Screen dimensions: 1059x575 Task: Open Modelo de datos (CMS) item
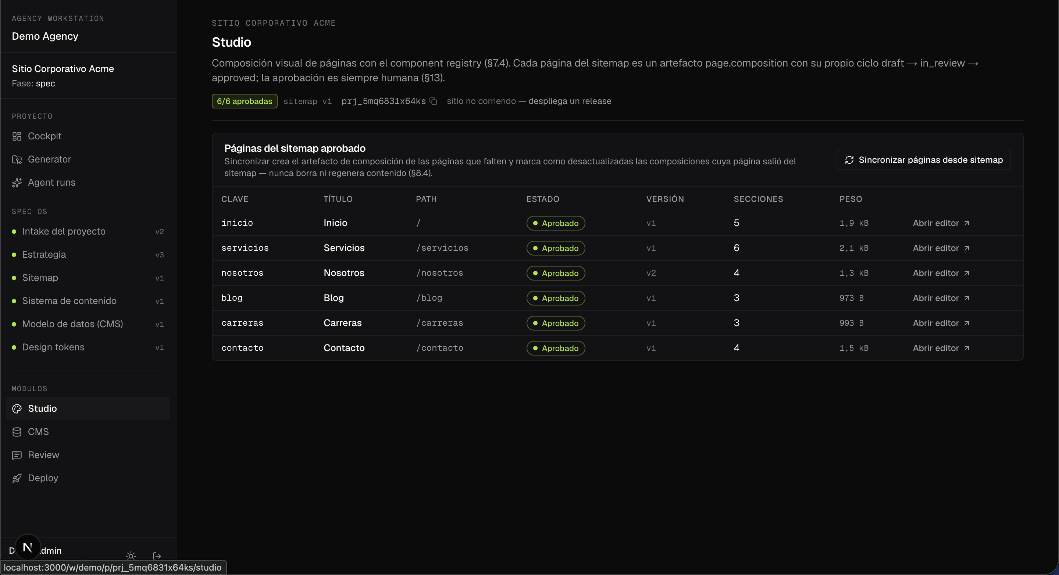coord(88,324)
